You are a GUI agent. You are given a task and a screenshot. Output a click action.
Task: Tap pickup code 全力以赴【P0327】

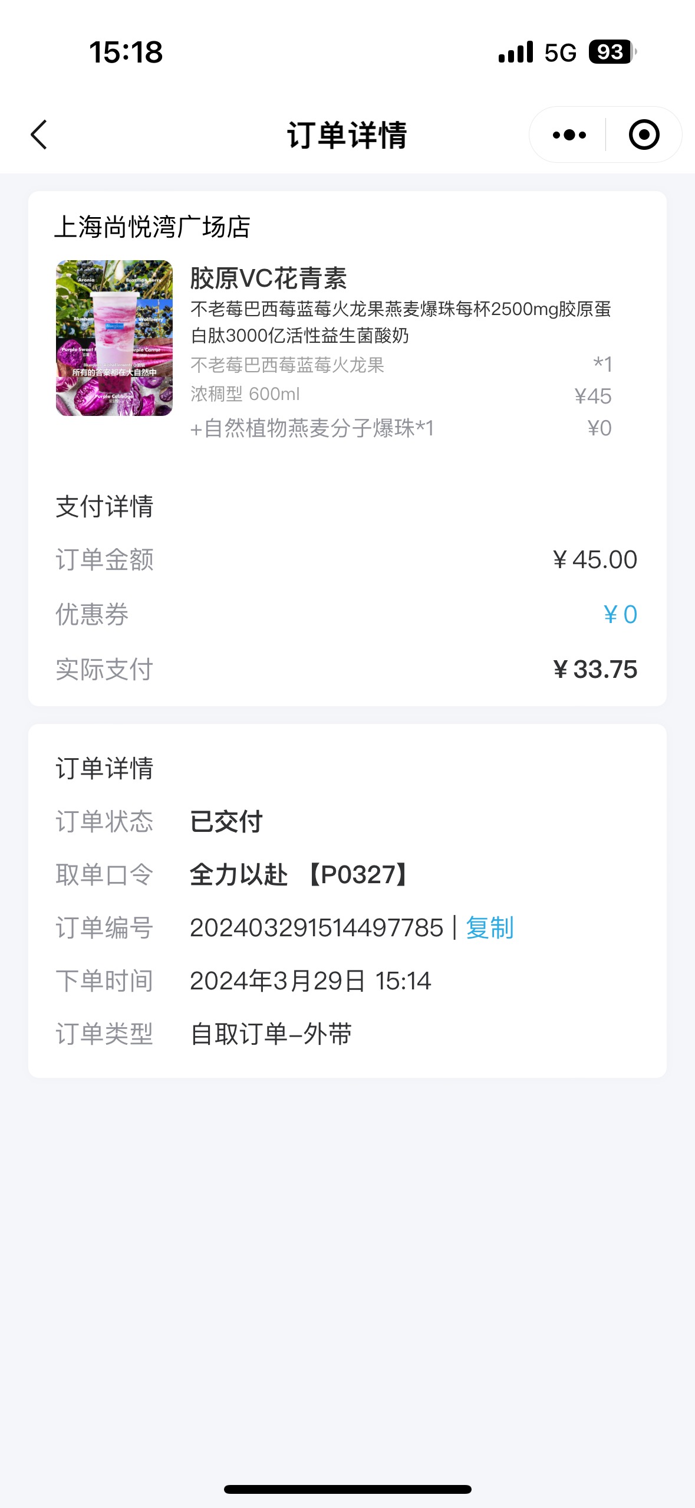click(299, 874)
